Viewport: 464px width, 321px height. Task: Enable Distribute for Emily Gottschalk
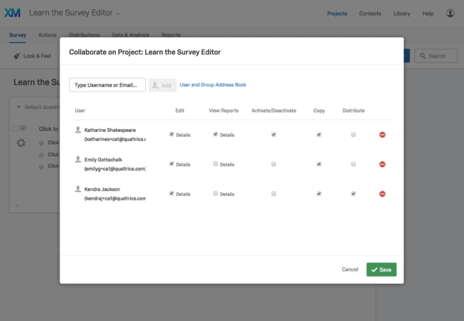(x=353, y=164)
